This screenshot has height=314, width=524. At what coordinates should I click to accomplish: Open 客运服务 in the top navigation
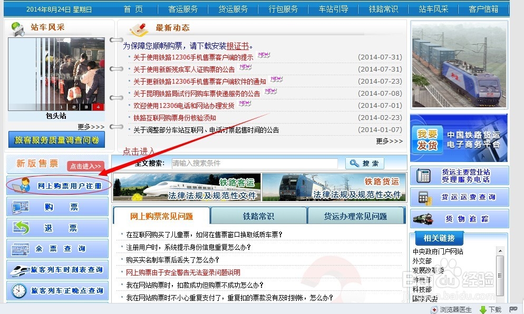pos(183,9)
